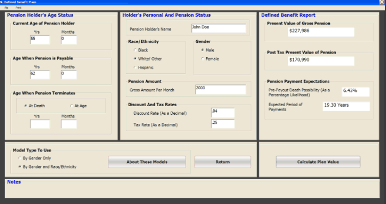Click the Return button

222,162
